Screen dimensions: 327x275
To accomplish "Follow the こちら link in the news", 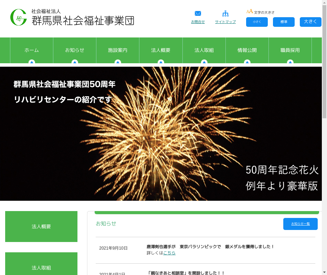I will click(169, 253).
